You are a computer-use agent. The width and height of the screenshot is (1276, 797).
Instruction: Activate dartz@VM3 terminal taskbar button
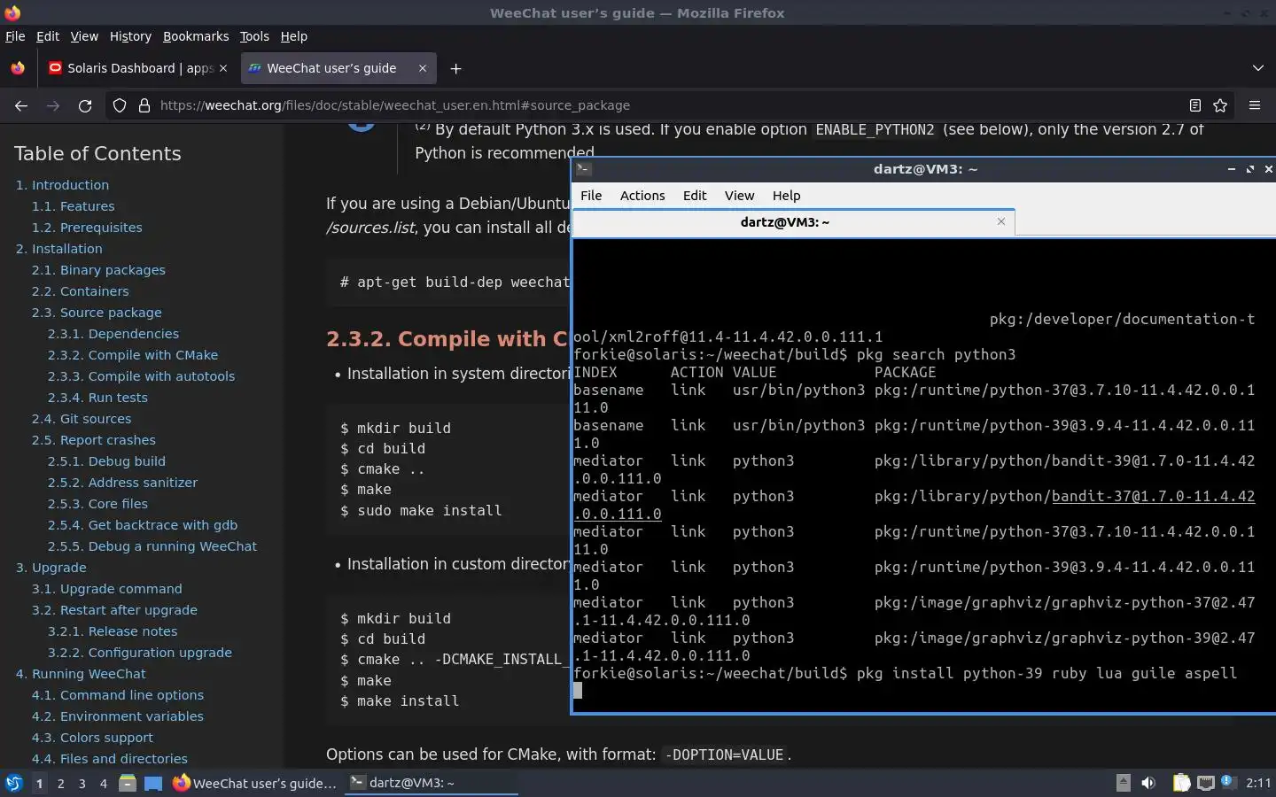(431, 783)
